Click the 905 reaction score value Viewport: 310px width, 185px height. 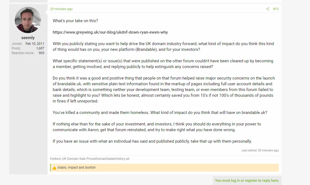tap(41, 53)
